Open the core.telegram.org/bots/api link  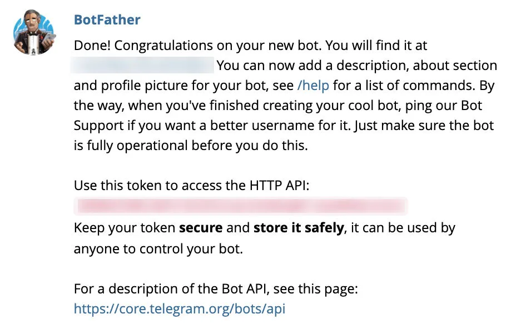[x=179, y=309]
